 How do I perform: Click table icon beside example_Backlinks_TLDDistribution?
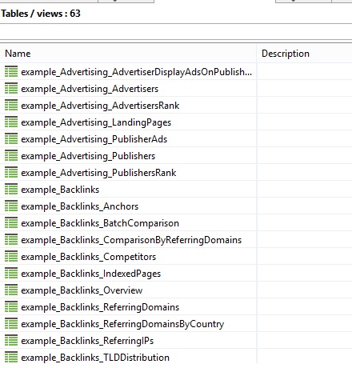point(11,358)
